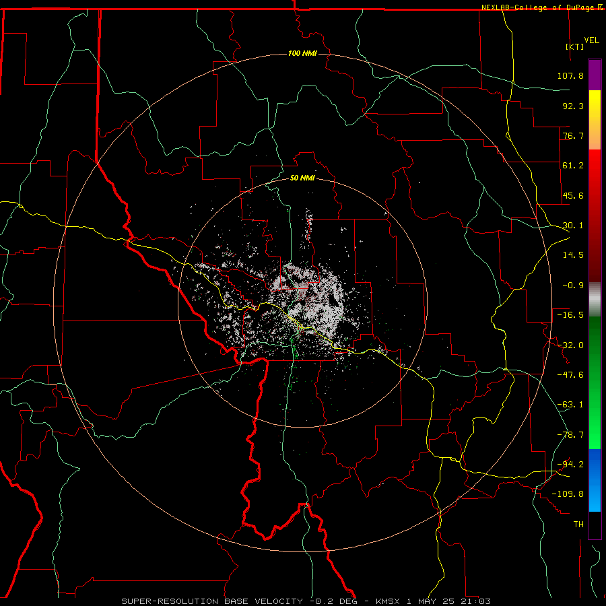Select the 92.3 legend value
The image size is (606, 606).
[x=573, y=106]
